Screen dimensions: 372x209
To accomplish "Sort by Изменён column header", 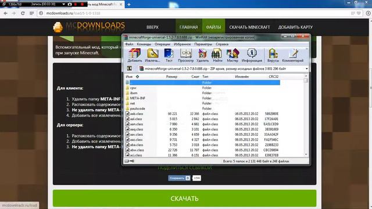I will 242,77.
